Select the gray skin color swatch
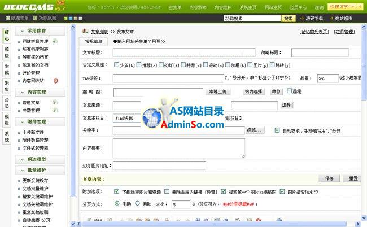This screenshot has width=367, height=227. tap(81, 18)
